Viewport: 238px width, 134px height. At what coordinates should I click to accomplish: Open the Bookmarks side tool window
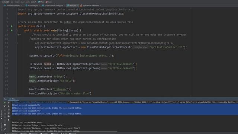[x=1, y=115]
